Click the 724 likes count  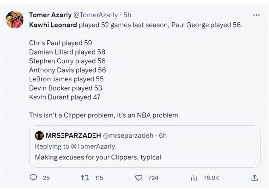click(x=153, y=178)
